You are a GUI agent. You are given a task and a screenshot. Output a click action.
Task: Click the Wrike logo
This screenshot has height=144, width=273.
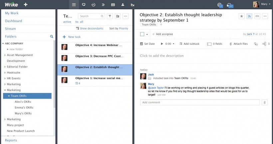[11, 5]
